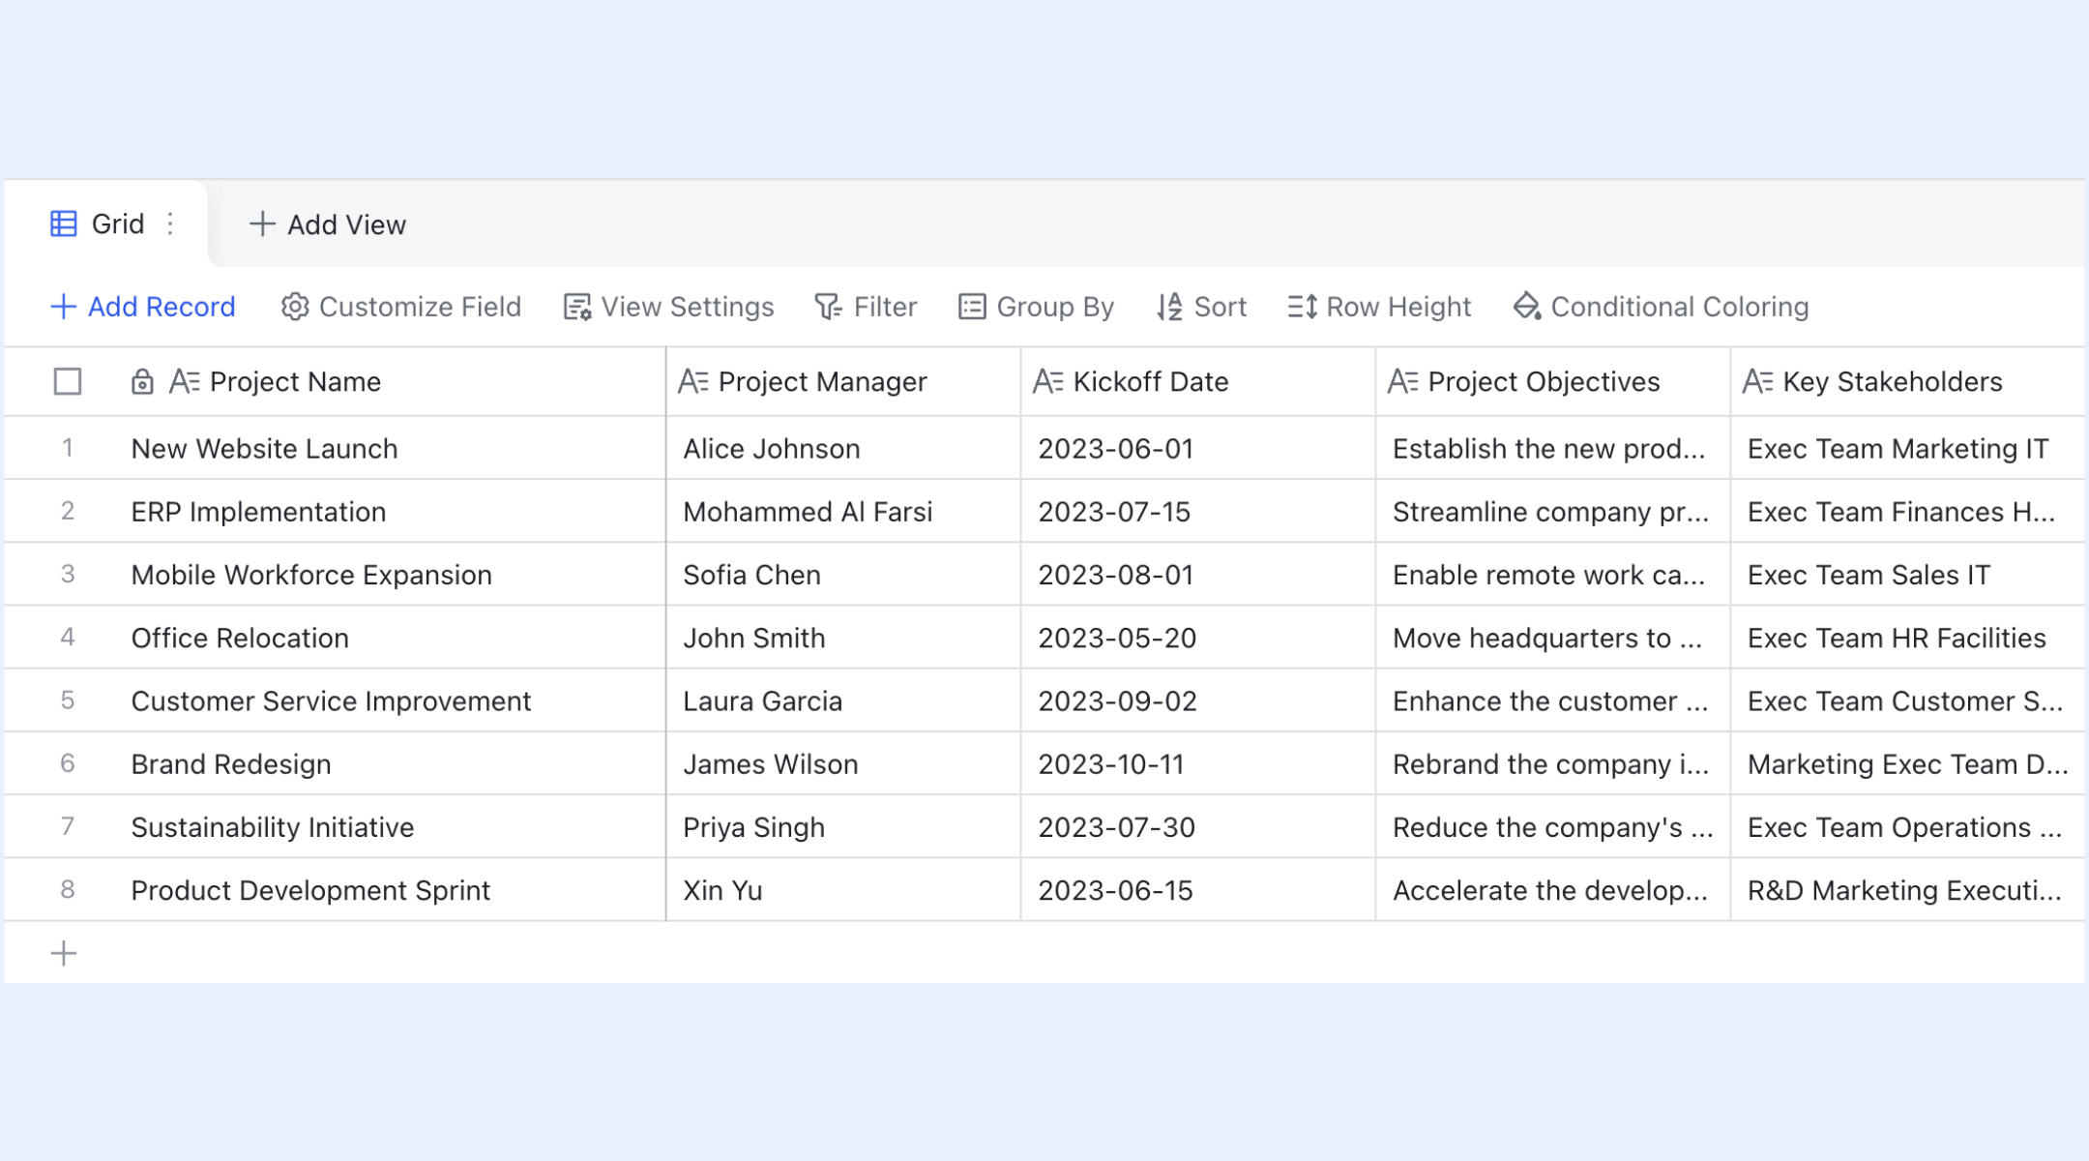Screen dimensions: 2089x1161
Task: Click the Priya Singh manager cell
Action: click(843, 827)
